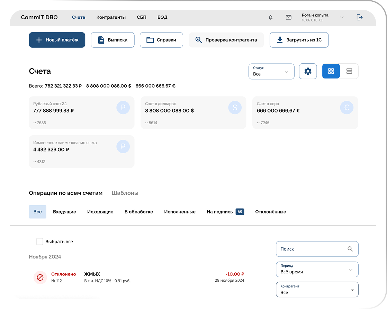The width and height of the screenshot is (387, 309).
Task: Click dollar icon on Счет в долларах
Action: 235,108
